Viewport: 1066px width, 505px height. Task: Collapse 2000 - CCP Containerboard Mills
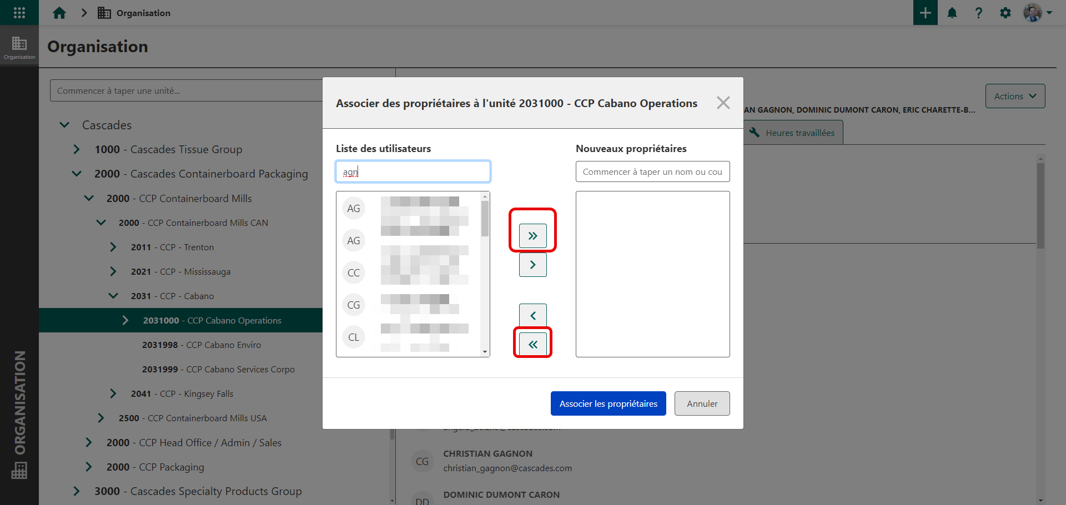click(89, 198)
